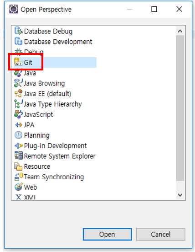Screen dimensions: 195x252
Task: Click the Planning clock icon
Action: pyautogui.click(x=18, y=135)
